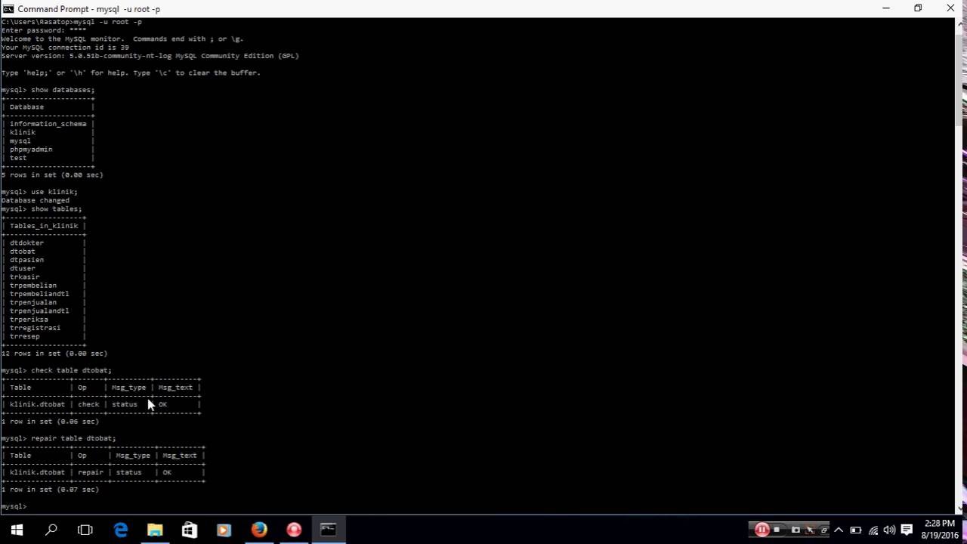Open the Command Prompt title bar system menu
967x544 pixels.
(x=7, y=8)
